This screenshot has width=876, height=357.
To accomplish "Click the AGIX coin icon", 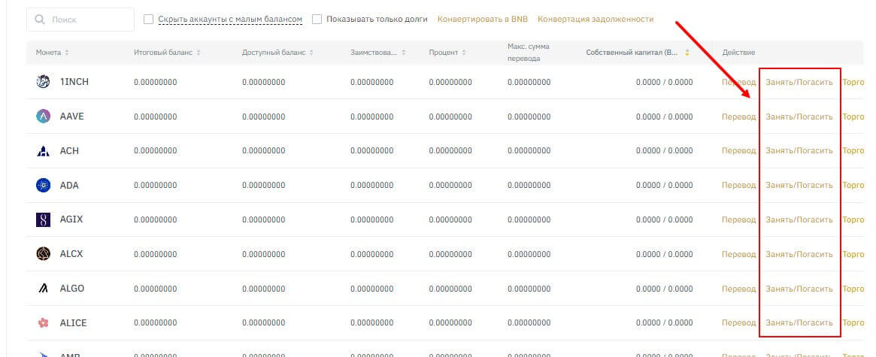I will pos(43,219).
